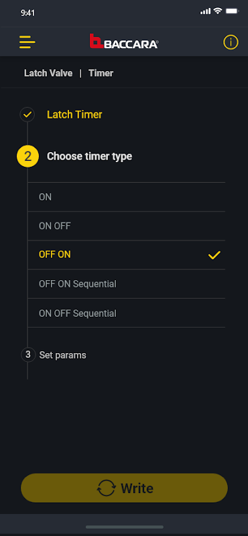Viewport: 248px width, 536px height.
Task: Select the OFF ON option
Action: pyautogui.click(x=127, y=255)
